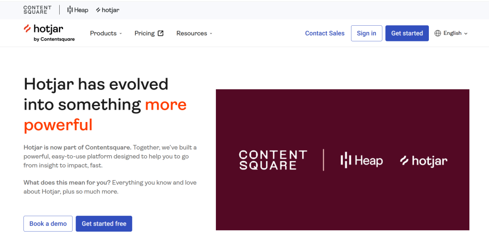This screenshot has height=234, width=489.
Task: Click the globe language icon
Action: coord(438,33)
